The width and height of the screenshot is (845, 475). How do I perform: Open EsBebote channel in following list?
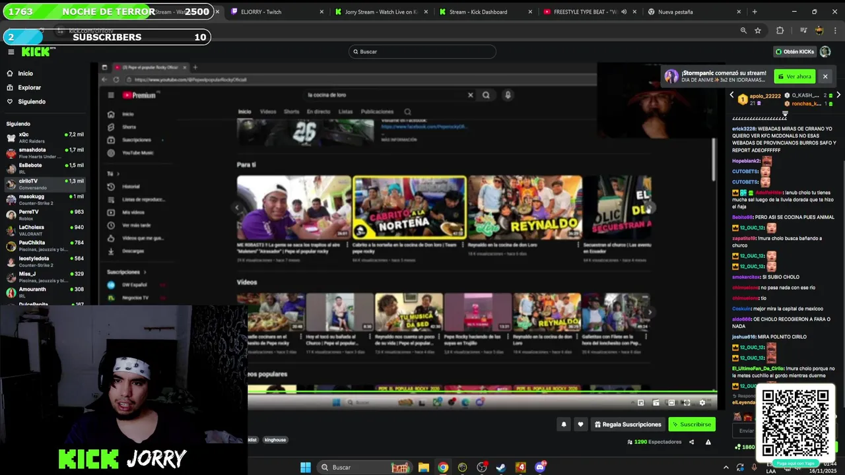(x=45, y=168)
